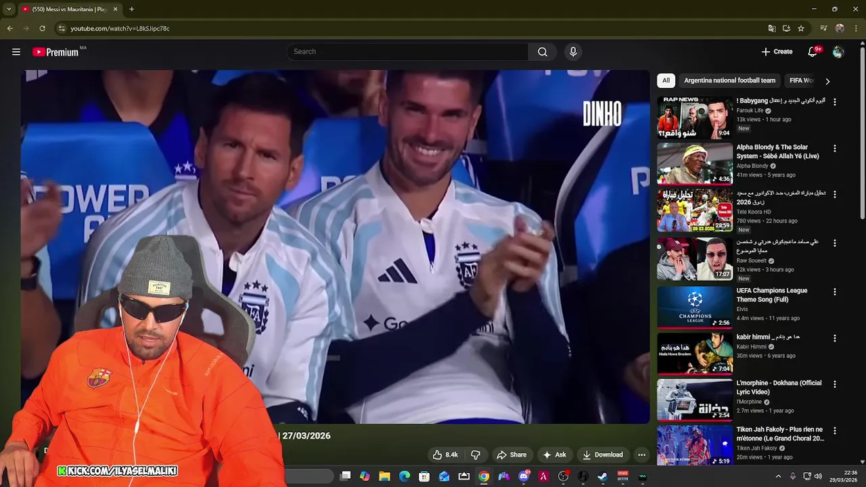The height and width of the screenshot is (487, 866).
Task: Click the address bar URL
Action: 120,28
